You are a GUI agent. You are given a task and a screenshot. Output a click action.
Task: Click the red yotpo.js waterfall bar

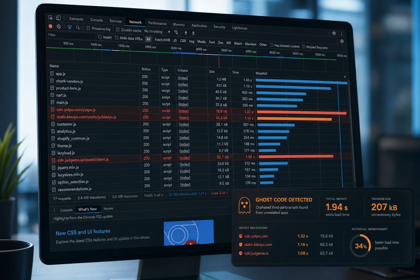[302, 113]
